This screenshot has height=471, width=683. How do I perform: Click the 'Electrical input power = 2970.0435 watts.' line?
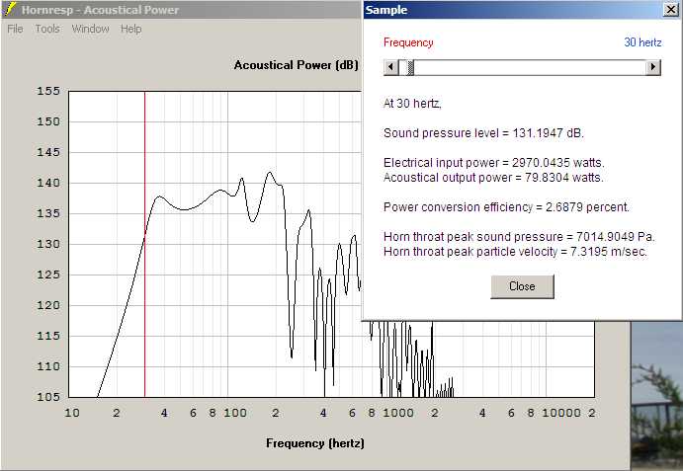coord(494,163)
